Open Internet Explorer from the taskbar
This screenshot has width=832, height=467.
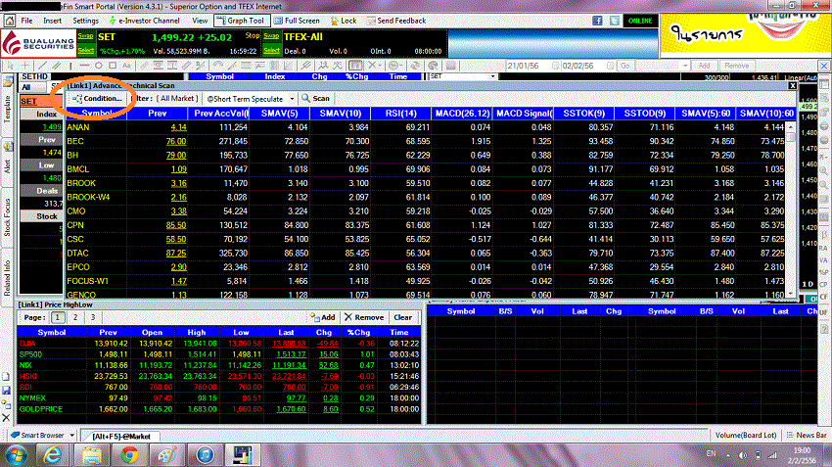[x=52, y=455]
